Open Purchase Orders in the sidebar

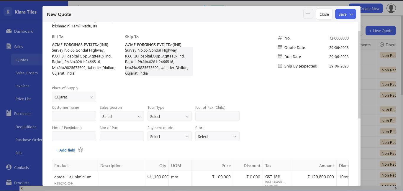[29, 140]
